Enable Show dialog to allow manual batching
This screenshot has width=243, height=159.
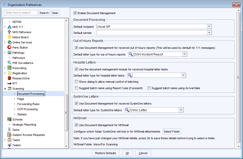pos(76,82)
